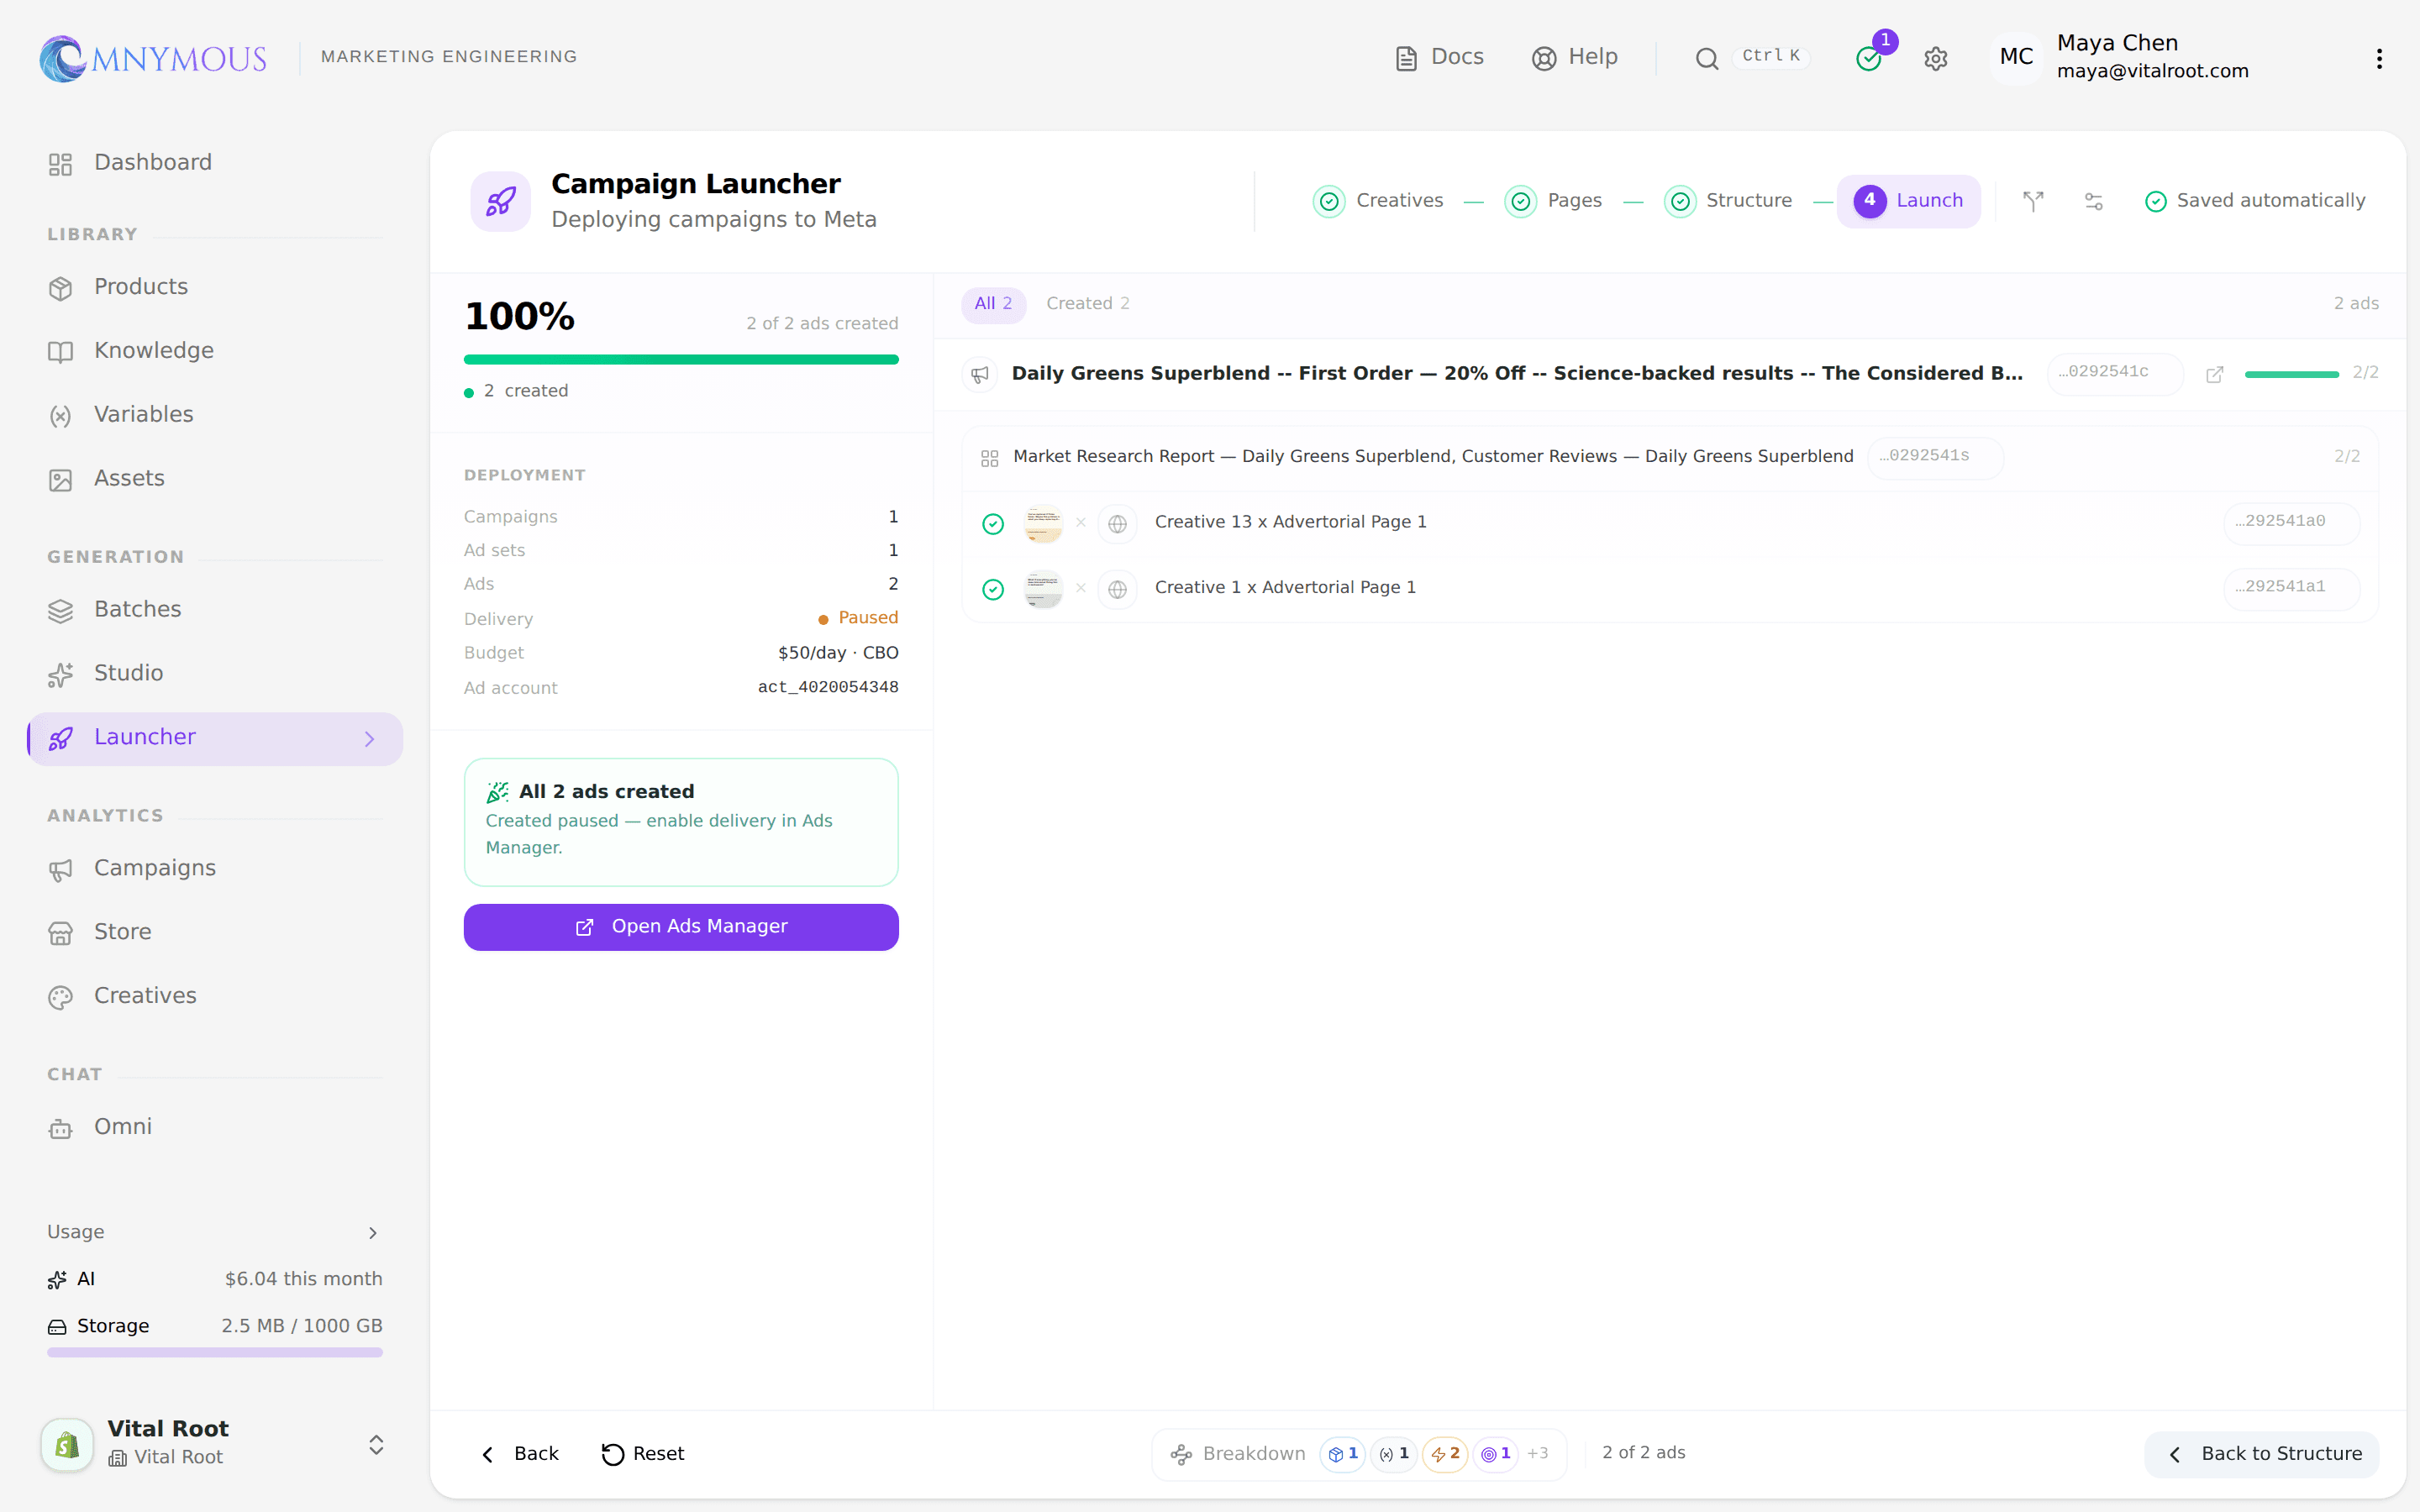
Task: Click the Campaign Launcher rocket icon
Action: coord(500,201)
